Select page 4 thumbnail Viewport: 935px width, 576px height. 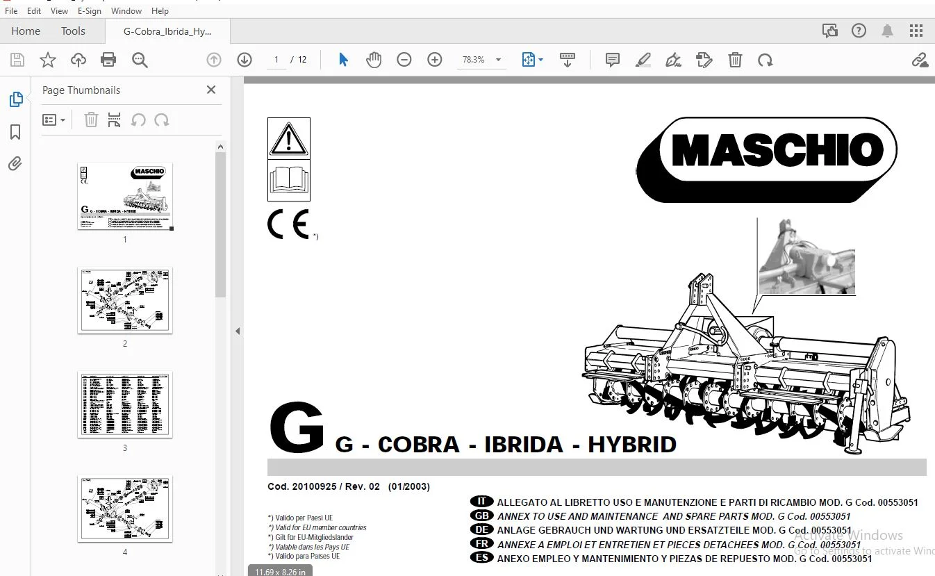coord(125,509)
